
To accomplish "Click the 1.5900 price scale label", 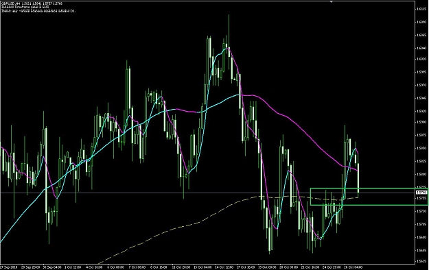I will (x=421, y=122).
